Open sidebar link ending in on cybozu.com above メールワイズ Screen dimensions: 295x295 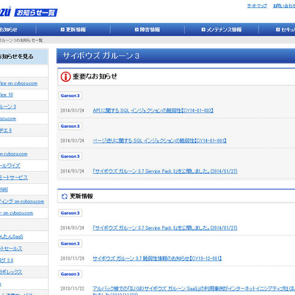[x=14, y=154]
